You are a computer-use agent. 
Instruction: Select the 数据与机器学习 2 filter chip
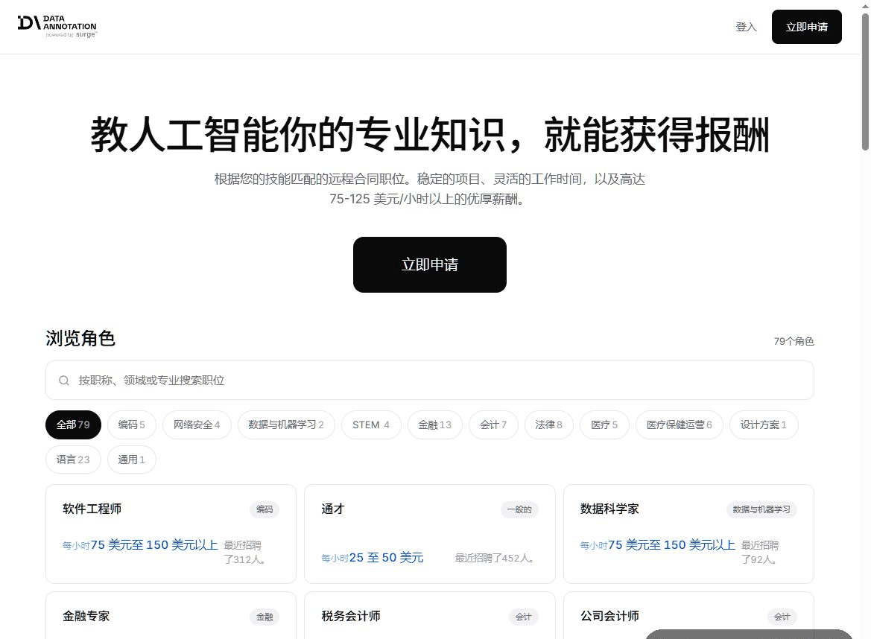click(286, 425)
